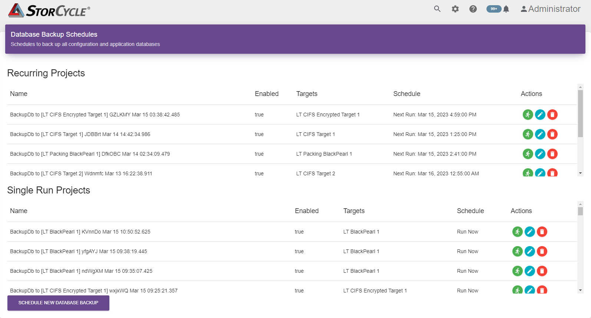
Task: Click Single Run Projects scroll up arrow
Action: coord(580,204)
